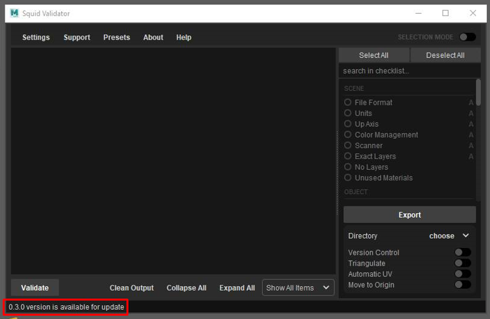This screenshot has width=490, height=319.
Task: Close the Squid Validator window
Action: click(x=473, y=13)
